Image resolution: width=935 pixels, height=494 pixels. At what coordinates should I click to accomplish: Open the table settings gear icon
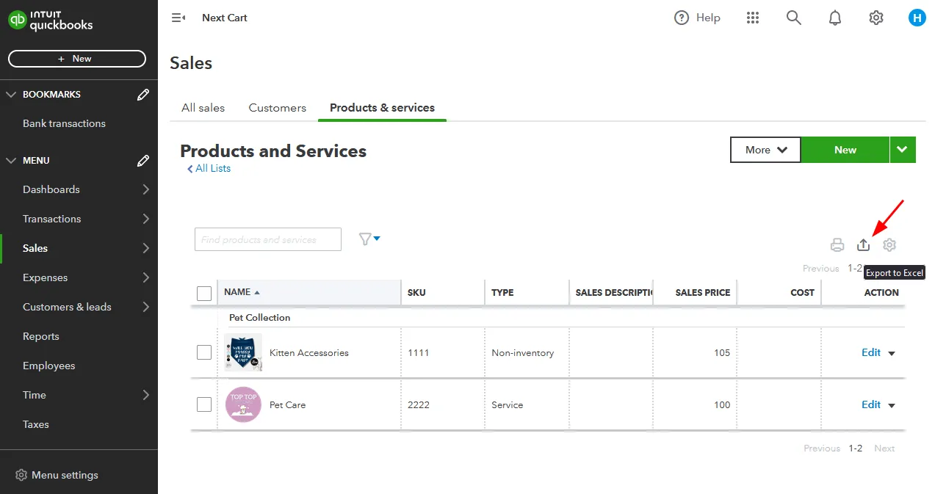coord(889,245)
